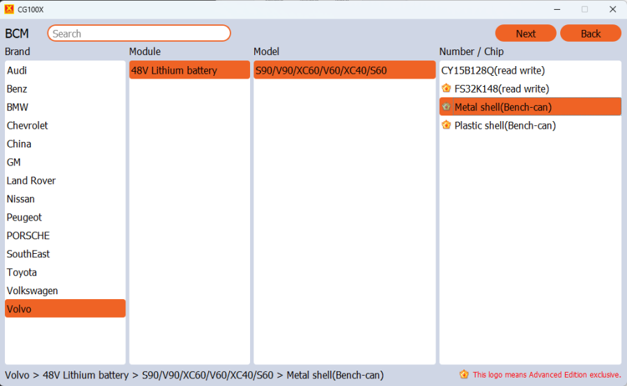Choose Volkswagen in the Brand list
The image size is (627, 386).
[x=33, y=291]
